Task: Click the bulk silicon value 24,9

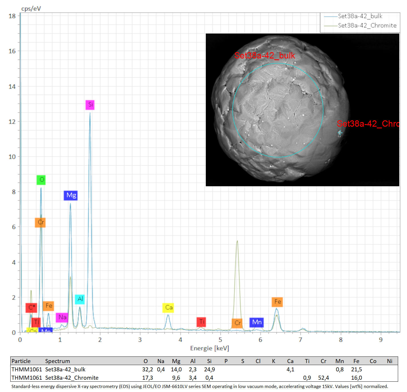Action: [210, 370]
